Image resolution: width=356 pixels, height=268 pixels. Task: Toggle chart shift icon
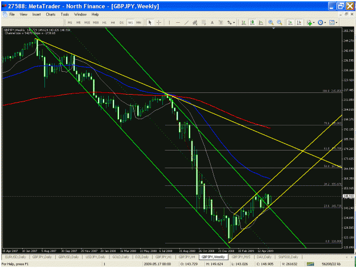tap(299, 22)
